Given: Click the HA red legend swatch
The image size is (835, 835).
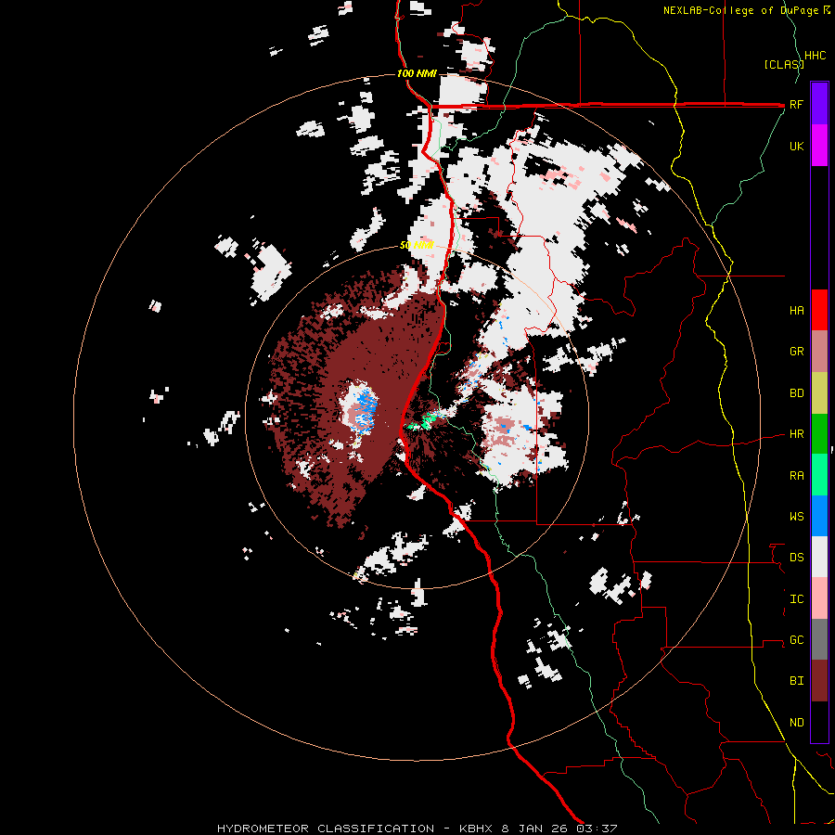Looking at the screenshot, I should point(819,310).
